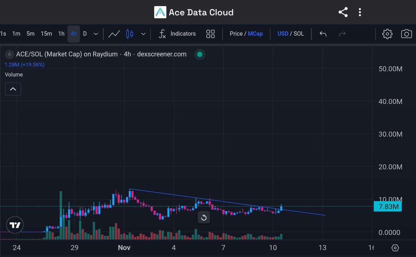
Task: Switch to the 1h timeframe
Action: (x=61, y=34)
